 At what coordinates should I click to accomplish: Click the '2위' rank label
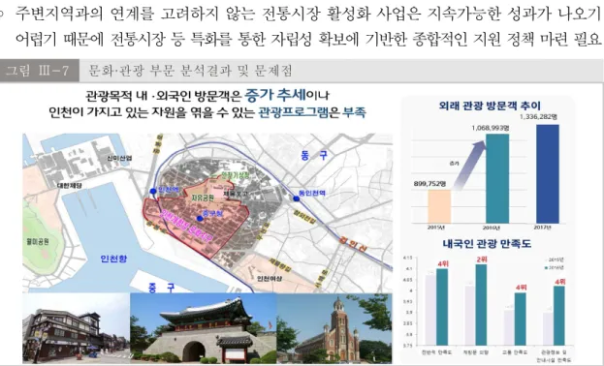pyautogui.click(x=482, y=259)
